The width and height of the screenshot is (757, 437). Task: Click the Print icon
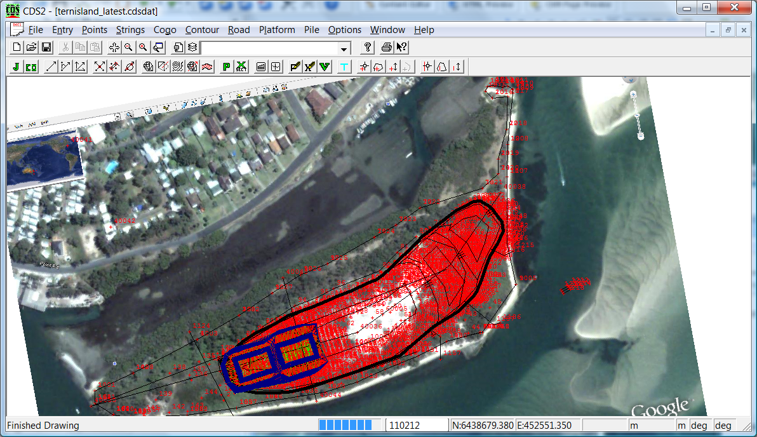pyautogui.click(x=386, y=48)
